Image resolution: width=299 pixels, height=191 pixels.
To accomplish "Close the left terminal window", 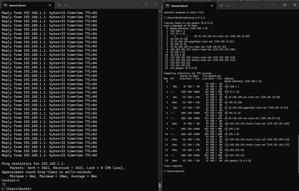I will coord(157,4).
